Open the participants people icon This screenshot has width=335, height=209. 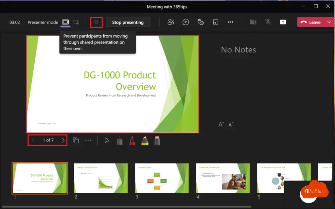click(x=170, y=22)
